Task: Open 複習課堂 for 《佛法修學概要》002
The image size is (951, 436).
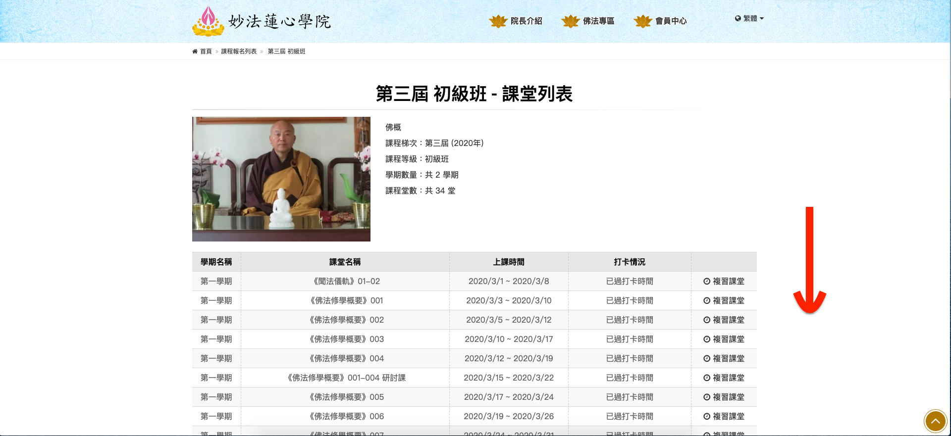Action: point(724,320)
